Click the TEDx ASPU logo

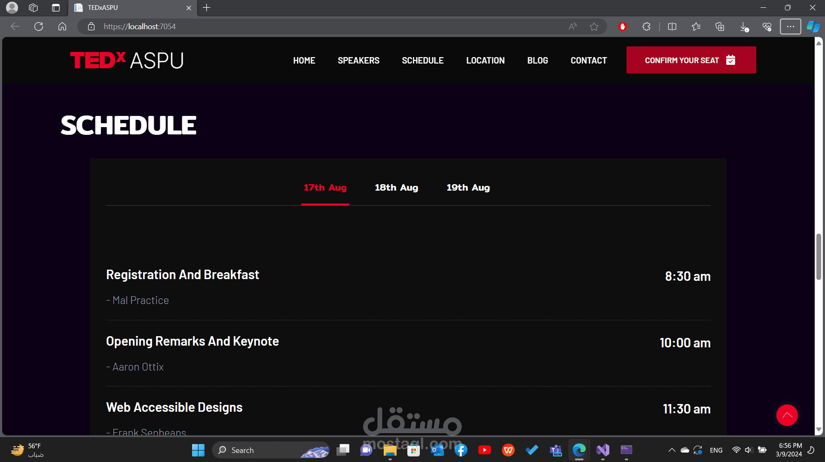pos(127,60)
